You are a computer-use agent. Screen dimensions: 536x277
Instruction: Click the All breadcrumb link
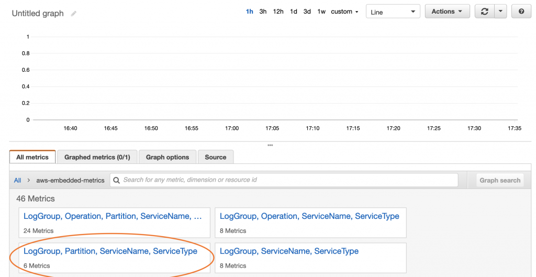click(17, 180)
